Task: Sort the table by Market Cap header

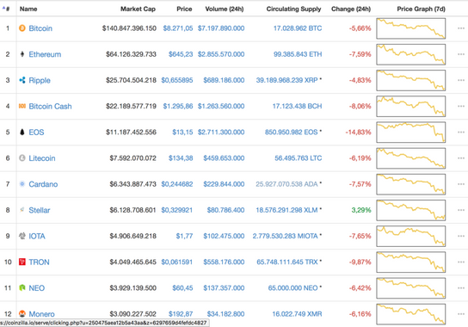Action: tap(138, 9)
